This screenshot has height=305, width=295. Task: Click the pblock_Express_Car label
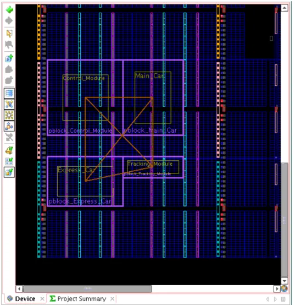pyautogui.click(x=80, y=201)
